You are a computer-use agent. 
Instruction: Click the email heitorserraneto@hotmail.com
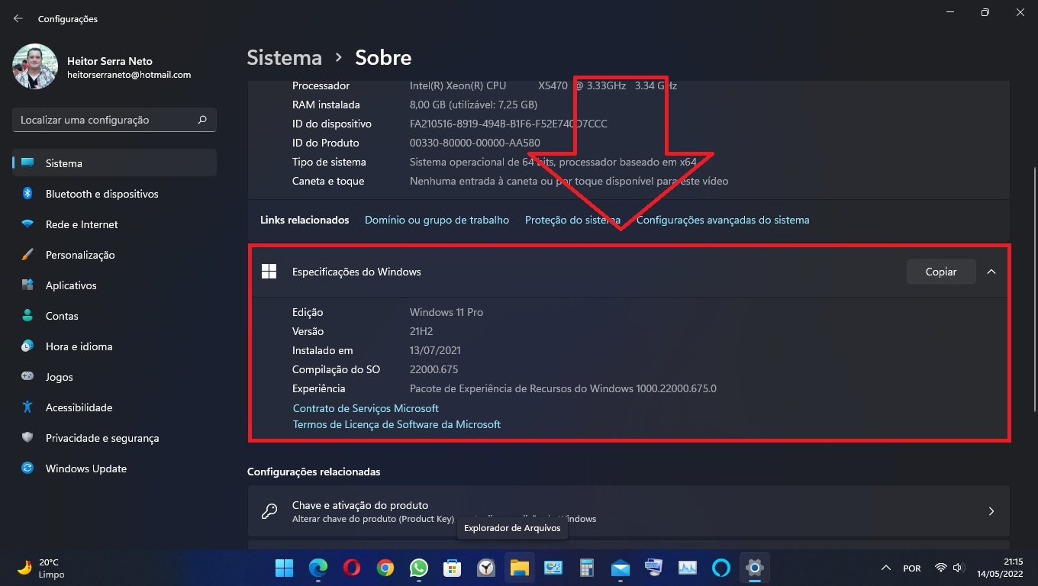pyautogui.click(x=129, y=75)
